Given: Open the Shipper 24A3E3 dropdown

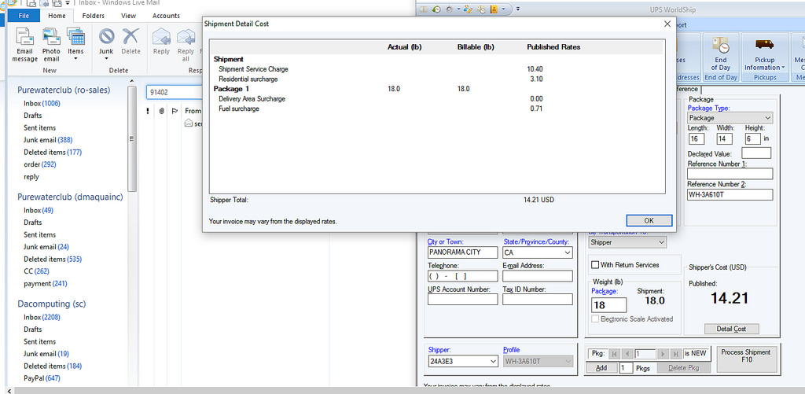Looking at the screenshot, I should (493, 362).
